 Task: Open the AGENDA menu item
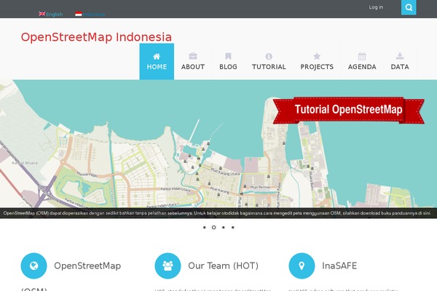pos(362,62)
